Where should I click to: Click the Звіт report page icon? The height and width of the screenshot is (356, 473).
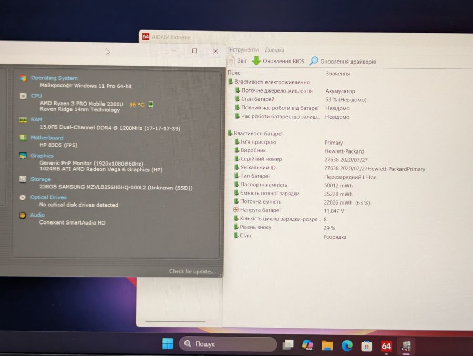pos(231,60)
